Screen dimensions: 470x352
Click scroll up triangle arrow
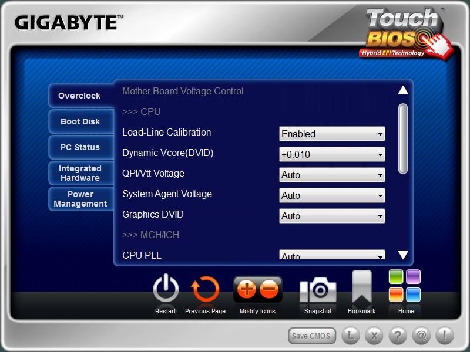point(403,90)
